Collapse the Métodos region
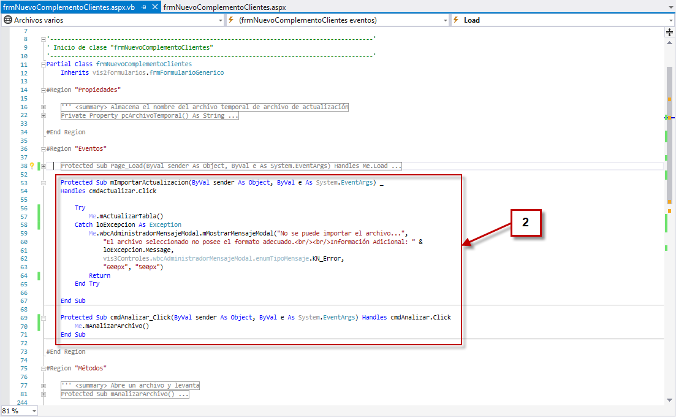Image resolution: width=676 pixels, height=417 pixels. (43, 369)
